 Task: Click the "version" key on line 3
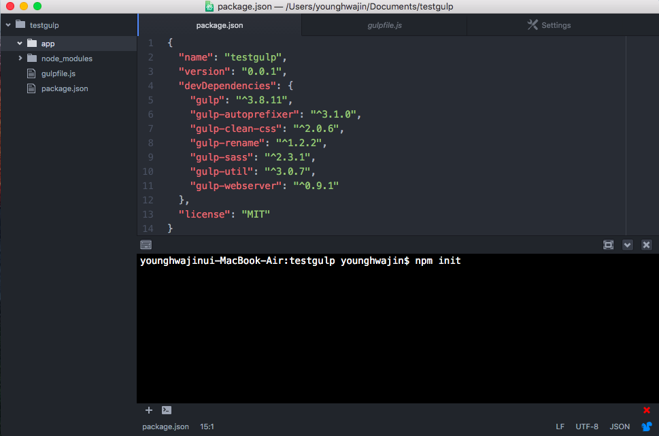tap(205, 71)
